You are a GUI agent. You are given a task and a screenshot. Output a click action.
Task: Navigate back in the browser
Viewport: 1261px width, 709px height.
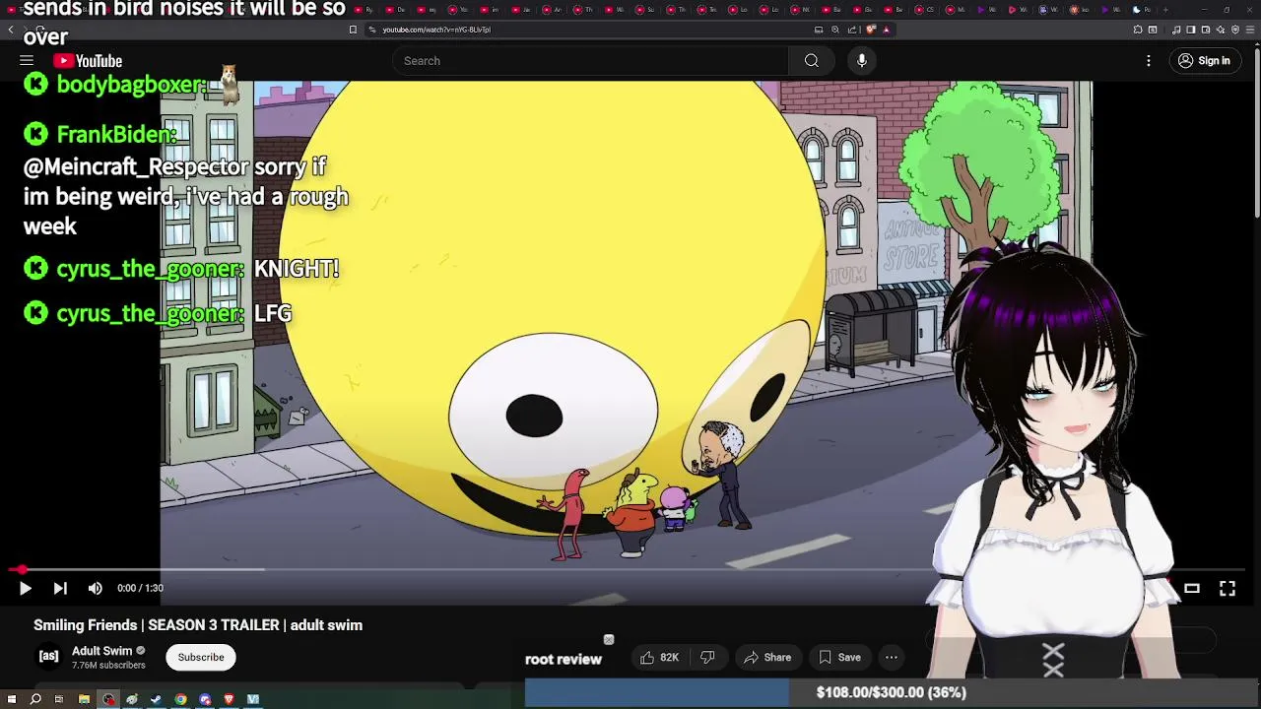(x=10, y=30)
